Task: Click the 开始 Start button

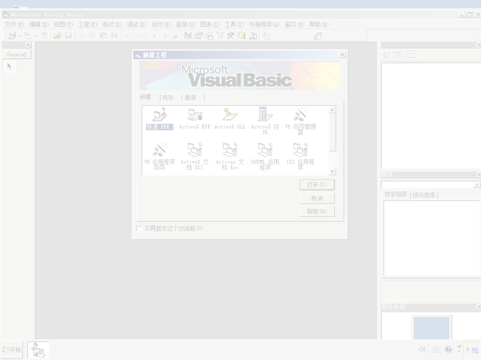Action: point(12,350)
